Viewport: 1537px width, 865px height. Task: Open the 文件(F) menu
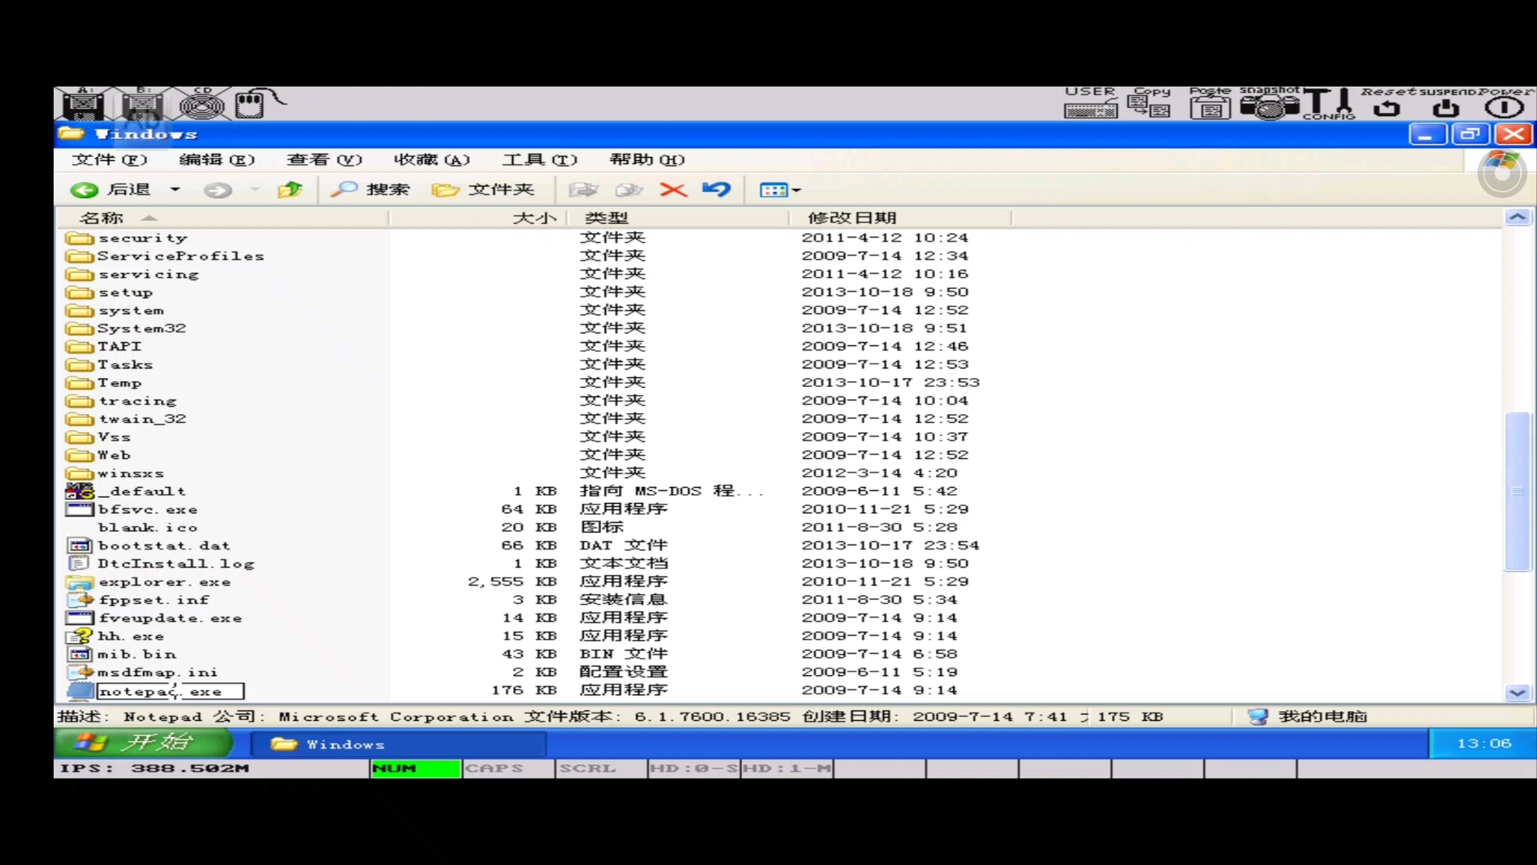pyautogui.click(x=110, y=159)
